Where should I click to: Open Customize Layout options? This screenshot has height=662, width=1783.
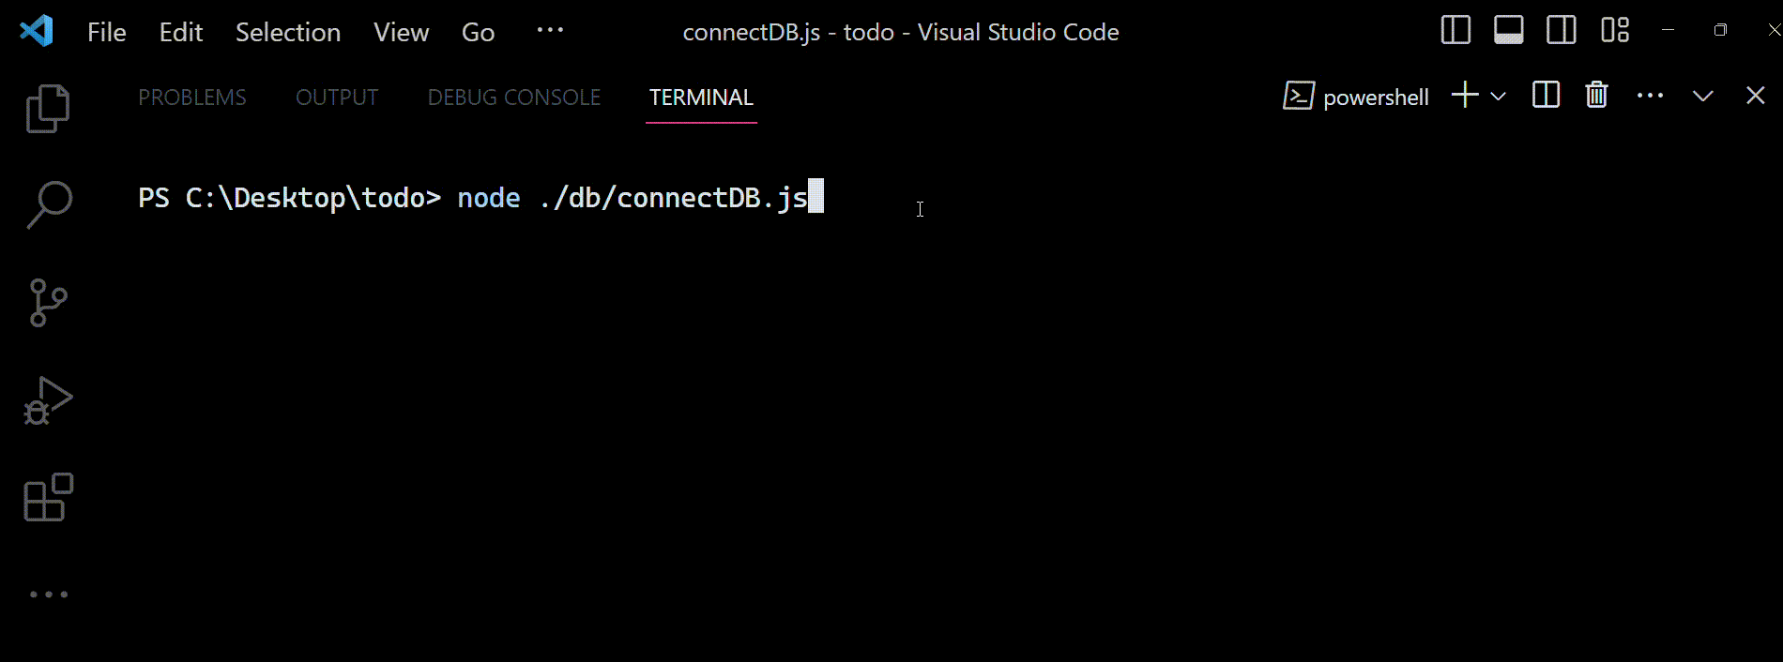[1616, 30]
